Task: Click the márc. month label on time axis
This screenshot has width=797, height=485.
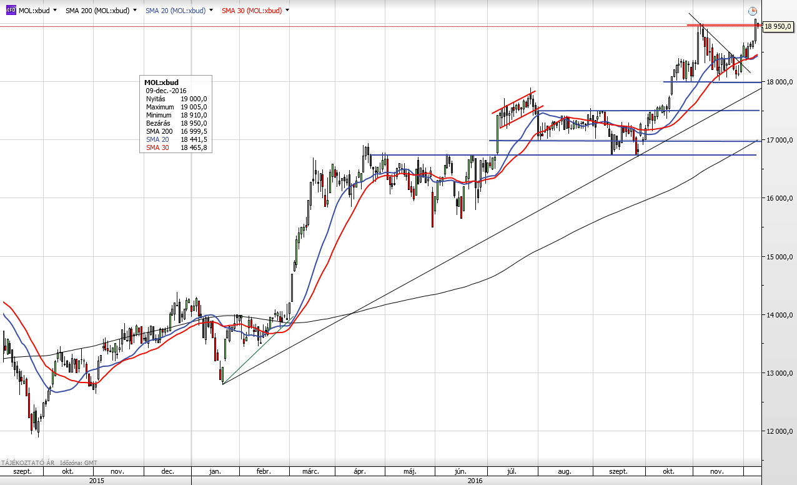Action: (312, 471)
